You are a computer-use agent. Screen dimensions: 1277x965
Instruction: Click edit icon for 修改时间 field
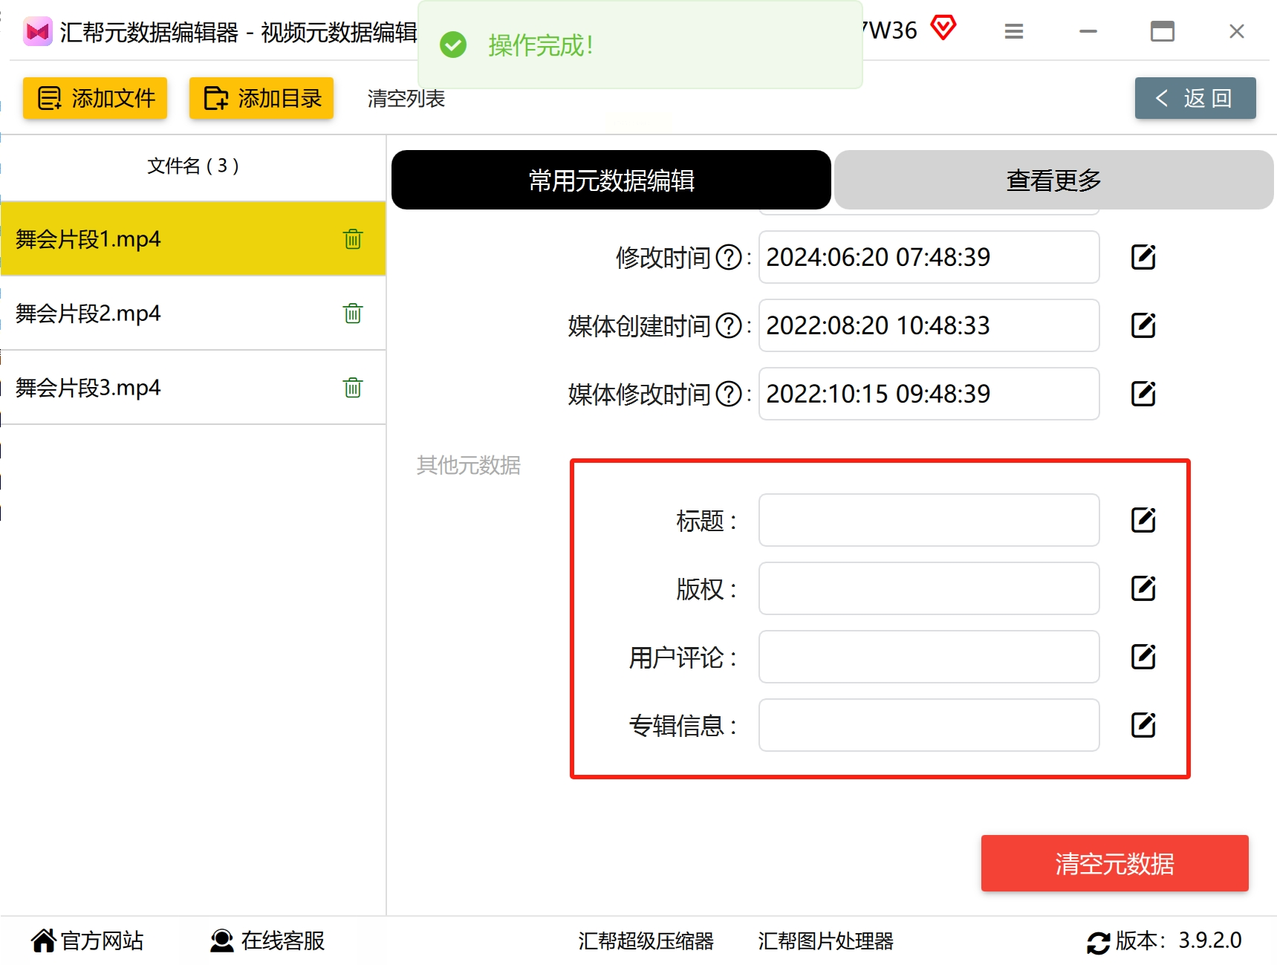click(x=1143, y=257)
